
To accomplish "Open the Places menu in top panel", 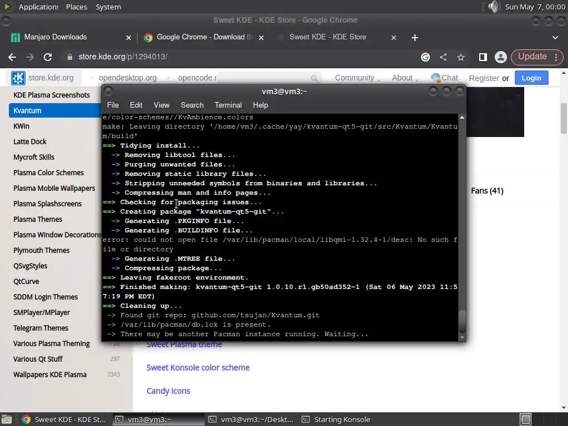I will (77, 7).
